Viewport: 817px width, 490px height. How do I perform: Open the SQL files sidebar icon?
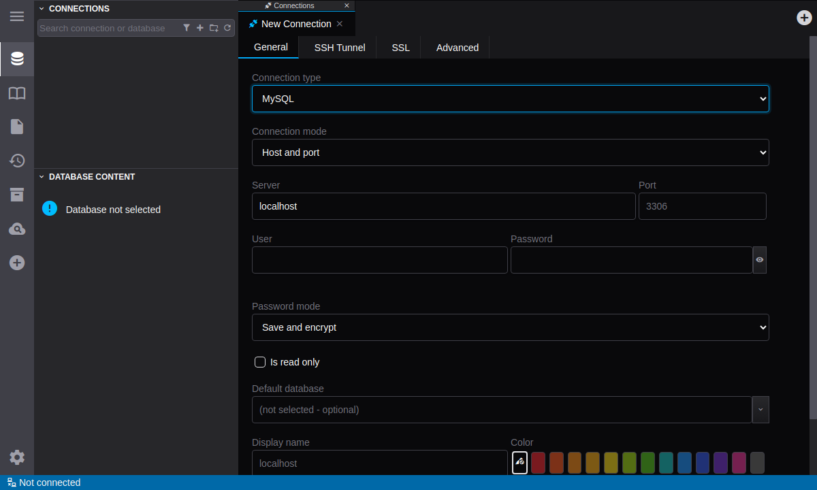pyautogui.click(x=17, y=127)
